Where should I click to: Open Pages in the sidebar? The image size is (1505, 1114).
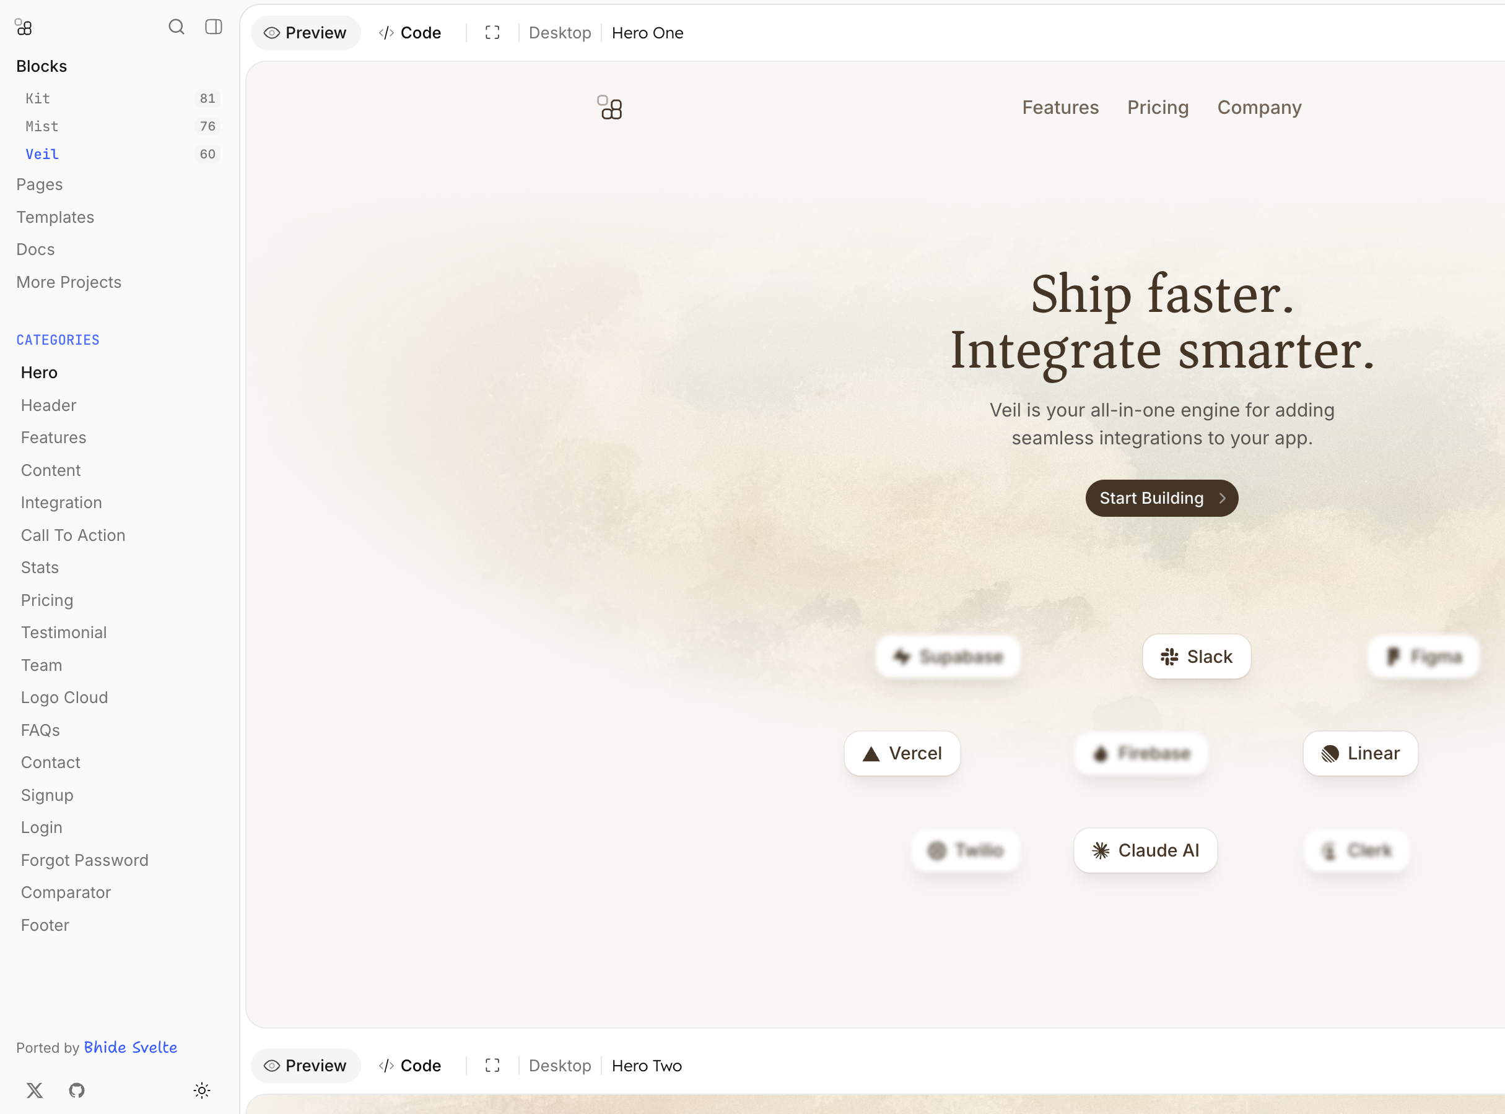[39, 184]
